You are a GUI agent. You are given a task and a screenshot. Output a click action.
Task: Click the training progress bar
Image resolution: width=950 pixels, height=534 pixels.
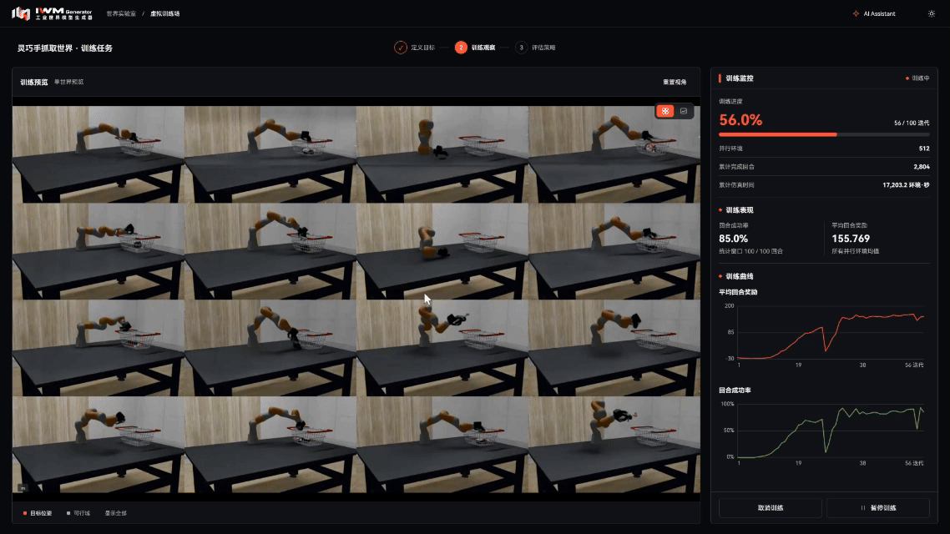[824, 134]
